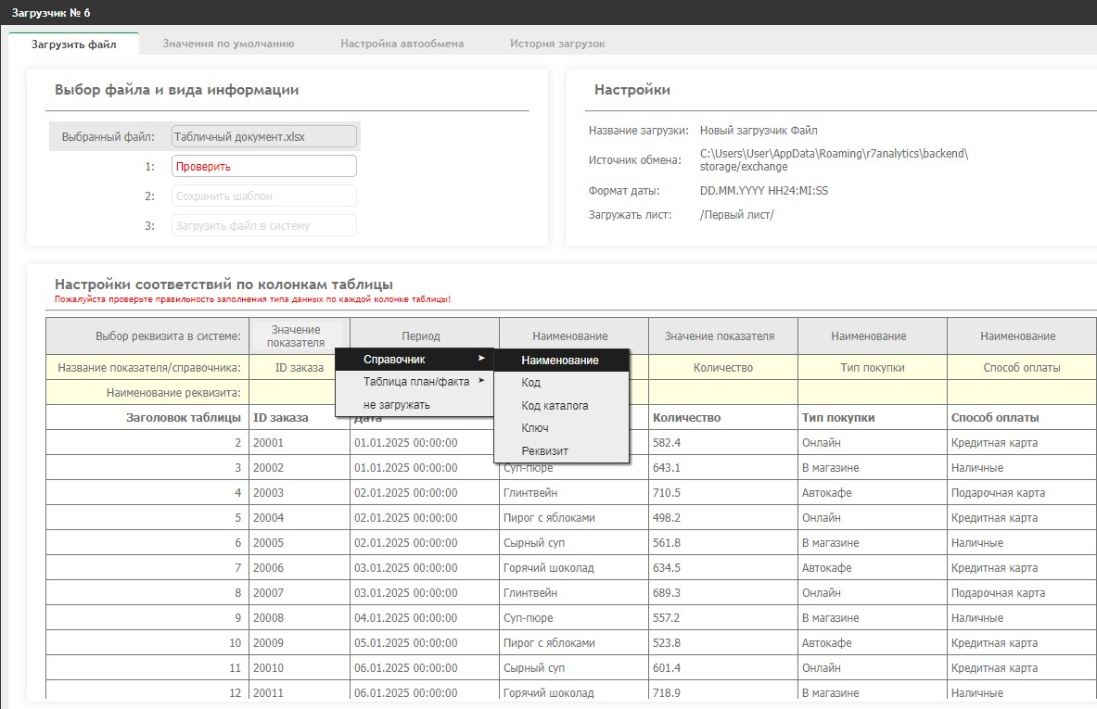Choose «не загружать» in the context menu
The height and width of the screenshot is (709, 1097).
coord(415,405)
